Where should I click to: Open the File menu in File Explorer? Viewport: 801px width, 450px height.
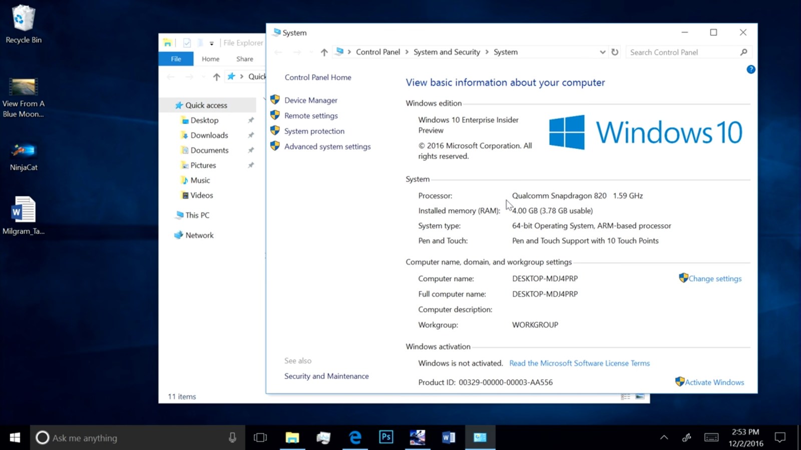click(176, 58)
